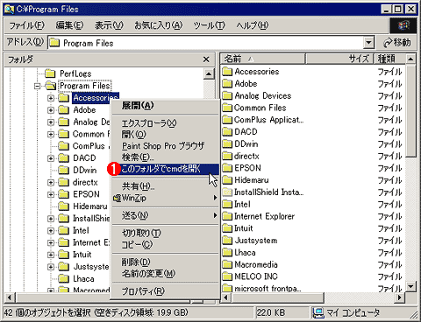This screenshot has width=421, height=322.
Task: Expand the DACD node in folder tree
Action: (51, 158)
